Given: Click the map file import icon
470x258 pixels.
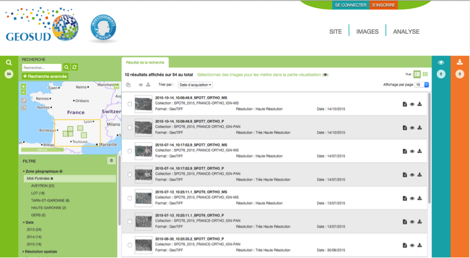Looking at the screenshot, I should click(x=24, y=108).
